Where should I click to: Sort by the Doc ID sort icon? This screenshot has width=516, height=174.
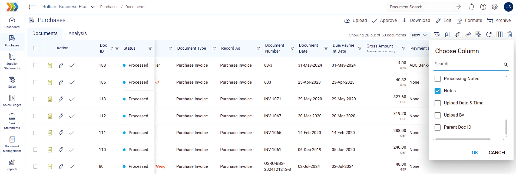pos(112,48)
